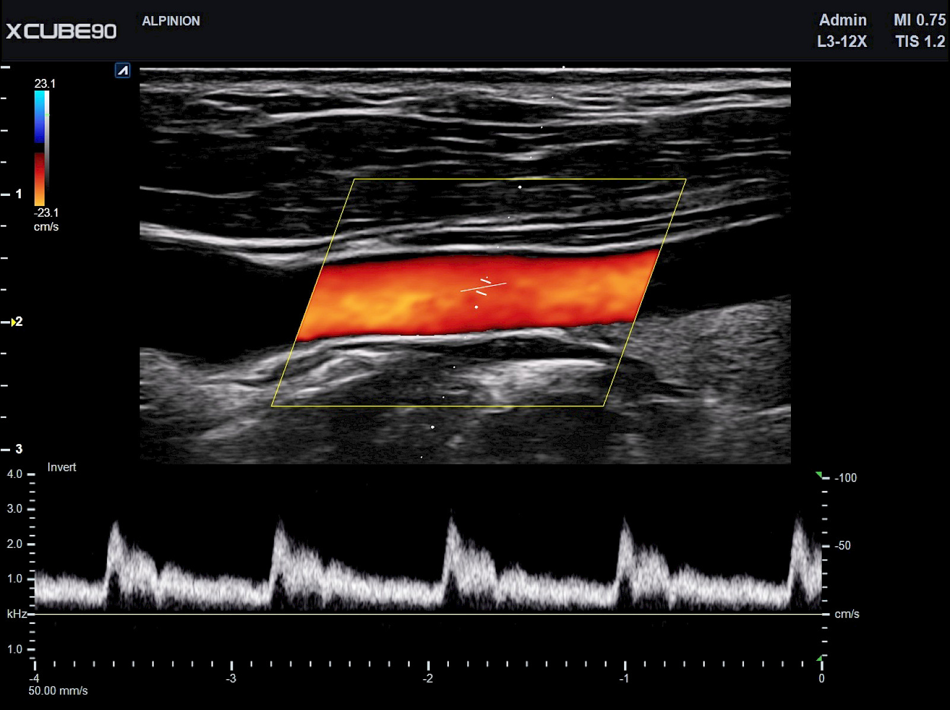Click the kHz frequency axis label
The image size is (950, 710).
tap(17, 614)
